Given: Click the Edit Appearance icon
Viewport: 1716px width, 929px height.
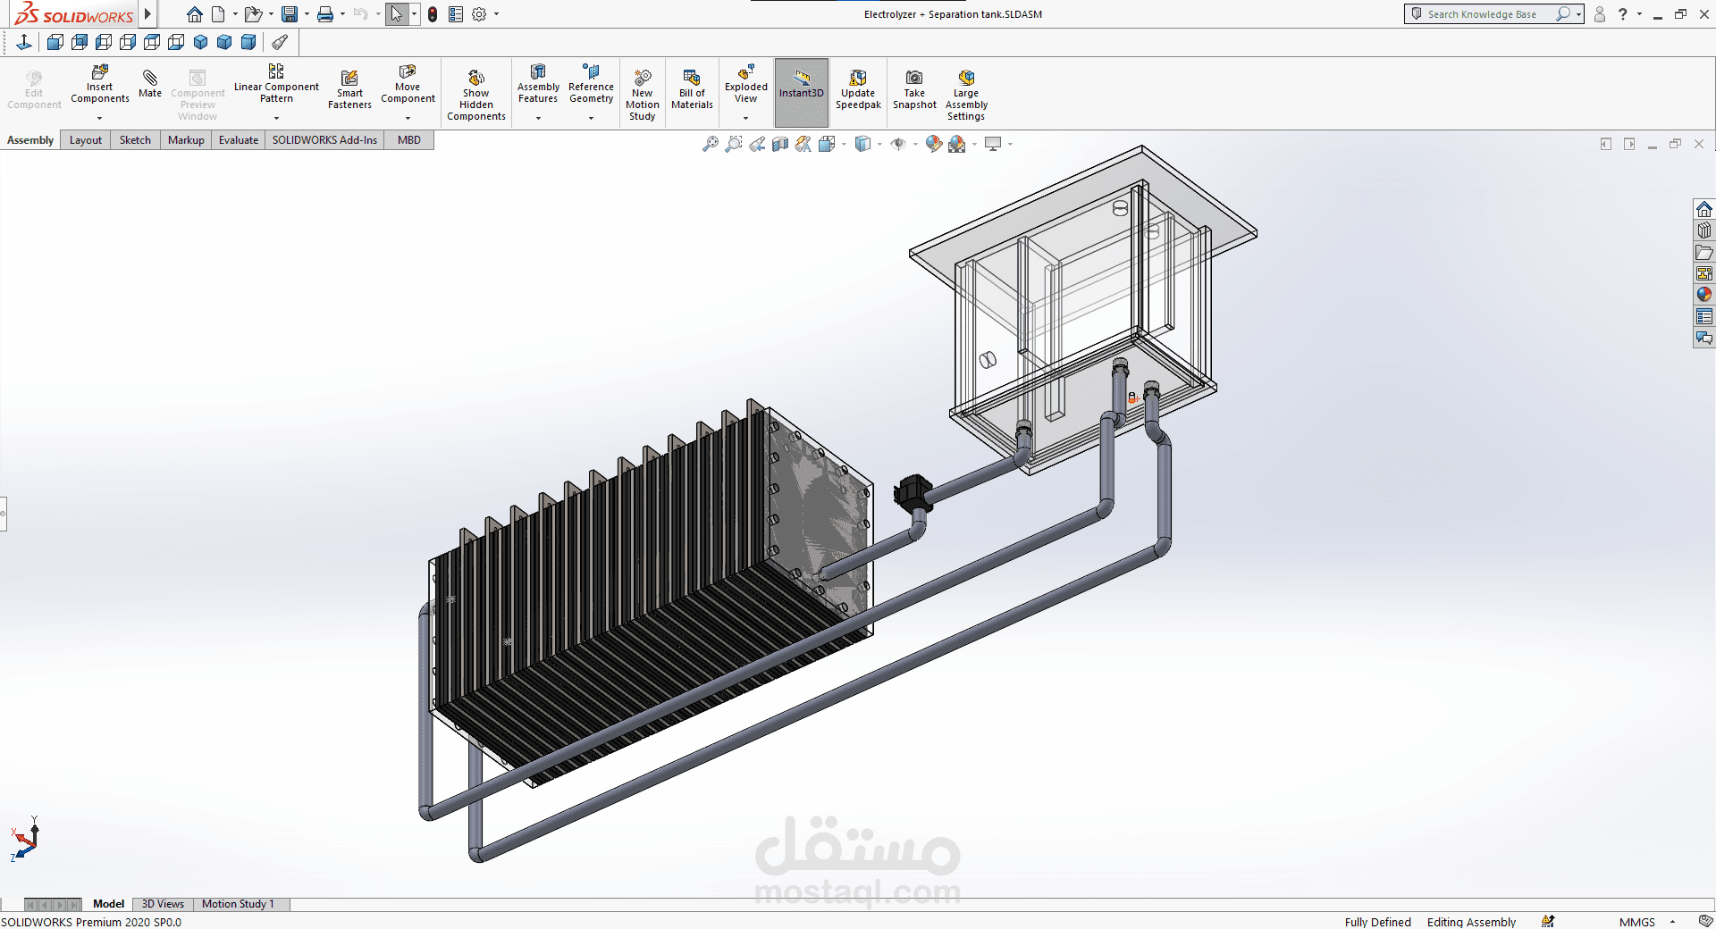Looking at the screenshot, I should click(934, 144).
